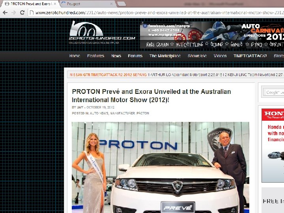Click the browser forward arrow
The width and height of the screenshot is (284, 213).
[13, 13]
